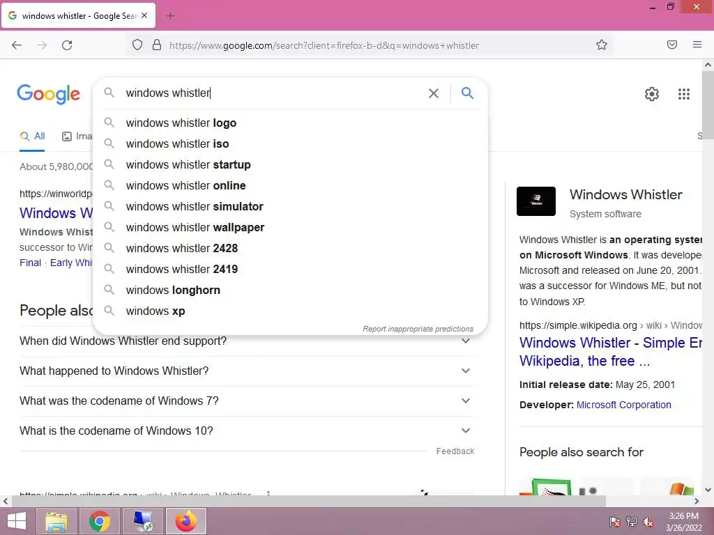Open Google quick settings gear

click(652, 94)
